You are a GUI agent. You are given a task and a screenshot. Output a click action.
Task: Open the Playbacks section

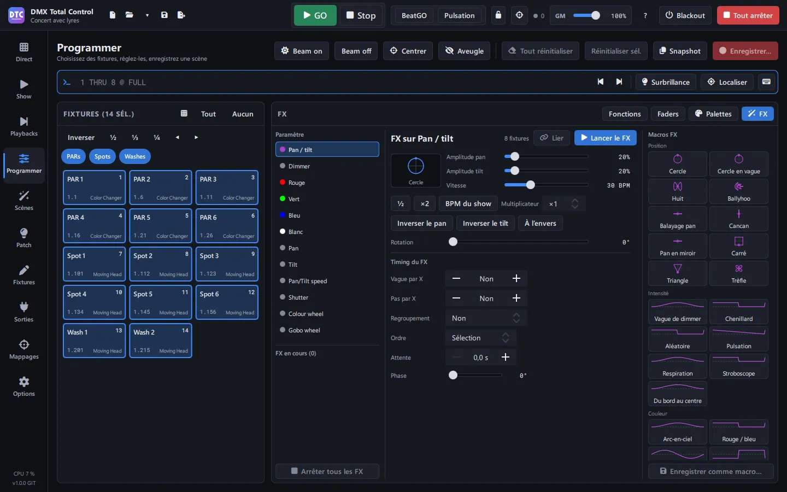coord(24,126)
